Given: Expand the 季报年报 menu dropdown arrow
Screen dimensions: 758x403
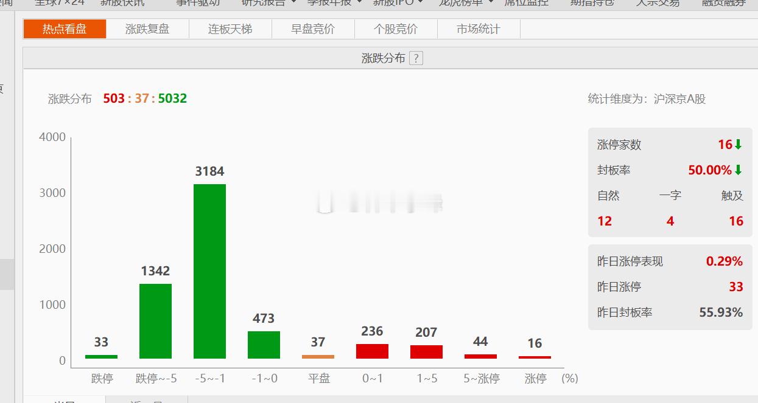Looking at the screenshot, I should [359, 2].
